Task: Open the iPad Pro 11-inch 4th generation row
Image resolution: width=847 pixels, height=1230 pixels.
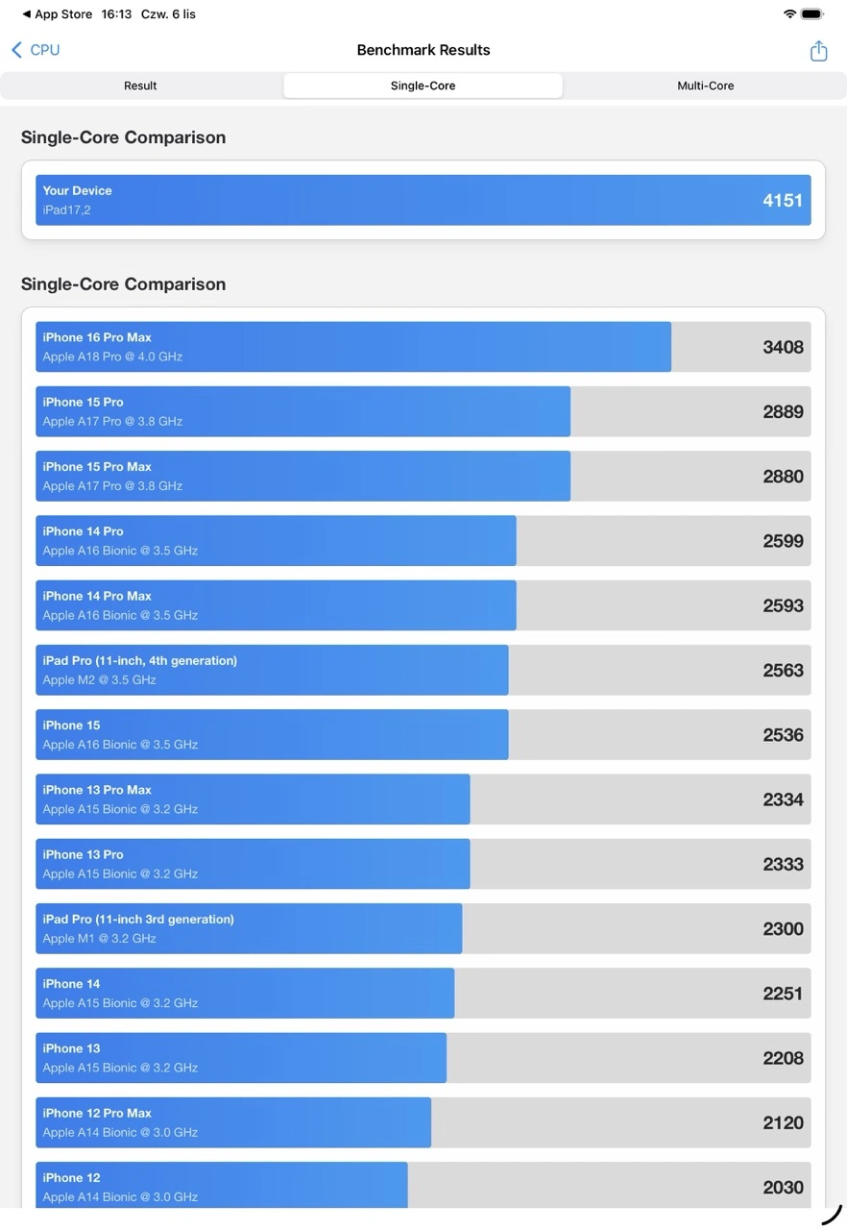Action: coord(423,670)
